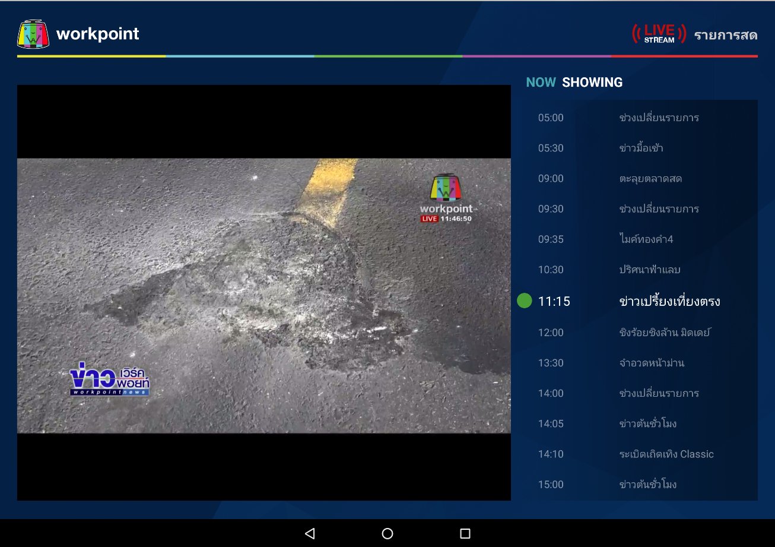Tap the Workpoint channel watermark in video

click(446, 198)
